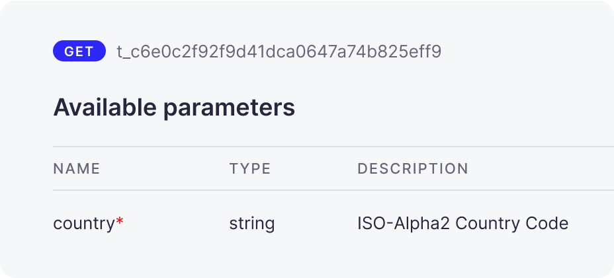Image resolution: width=614 pixels, height=278 pixels.
Task: Click the divider line above column headers
Action: click(333, 147)
